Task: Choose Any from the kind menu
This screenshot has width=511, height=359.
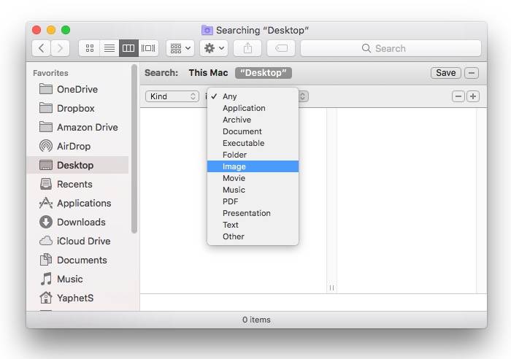Action: 253,96
